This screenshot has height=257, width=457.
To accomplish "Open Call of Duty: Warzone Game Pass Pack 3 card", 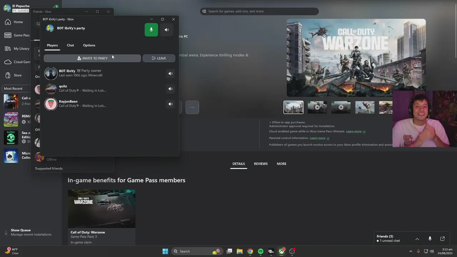I will click(x=101, y=217).
